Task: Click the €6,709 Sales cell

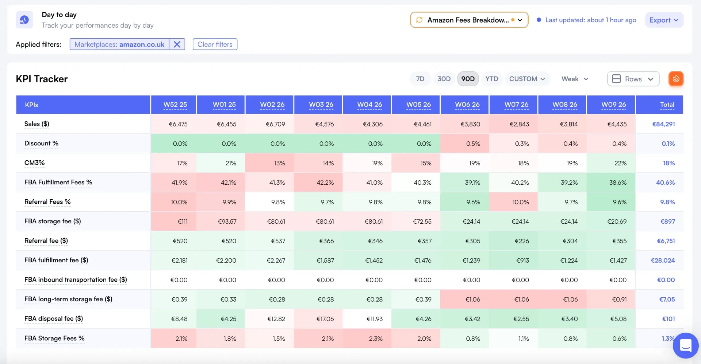Action: [x=269, y=124]
